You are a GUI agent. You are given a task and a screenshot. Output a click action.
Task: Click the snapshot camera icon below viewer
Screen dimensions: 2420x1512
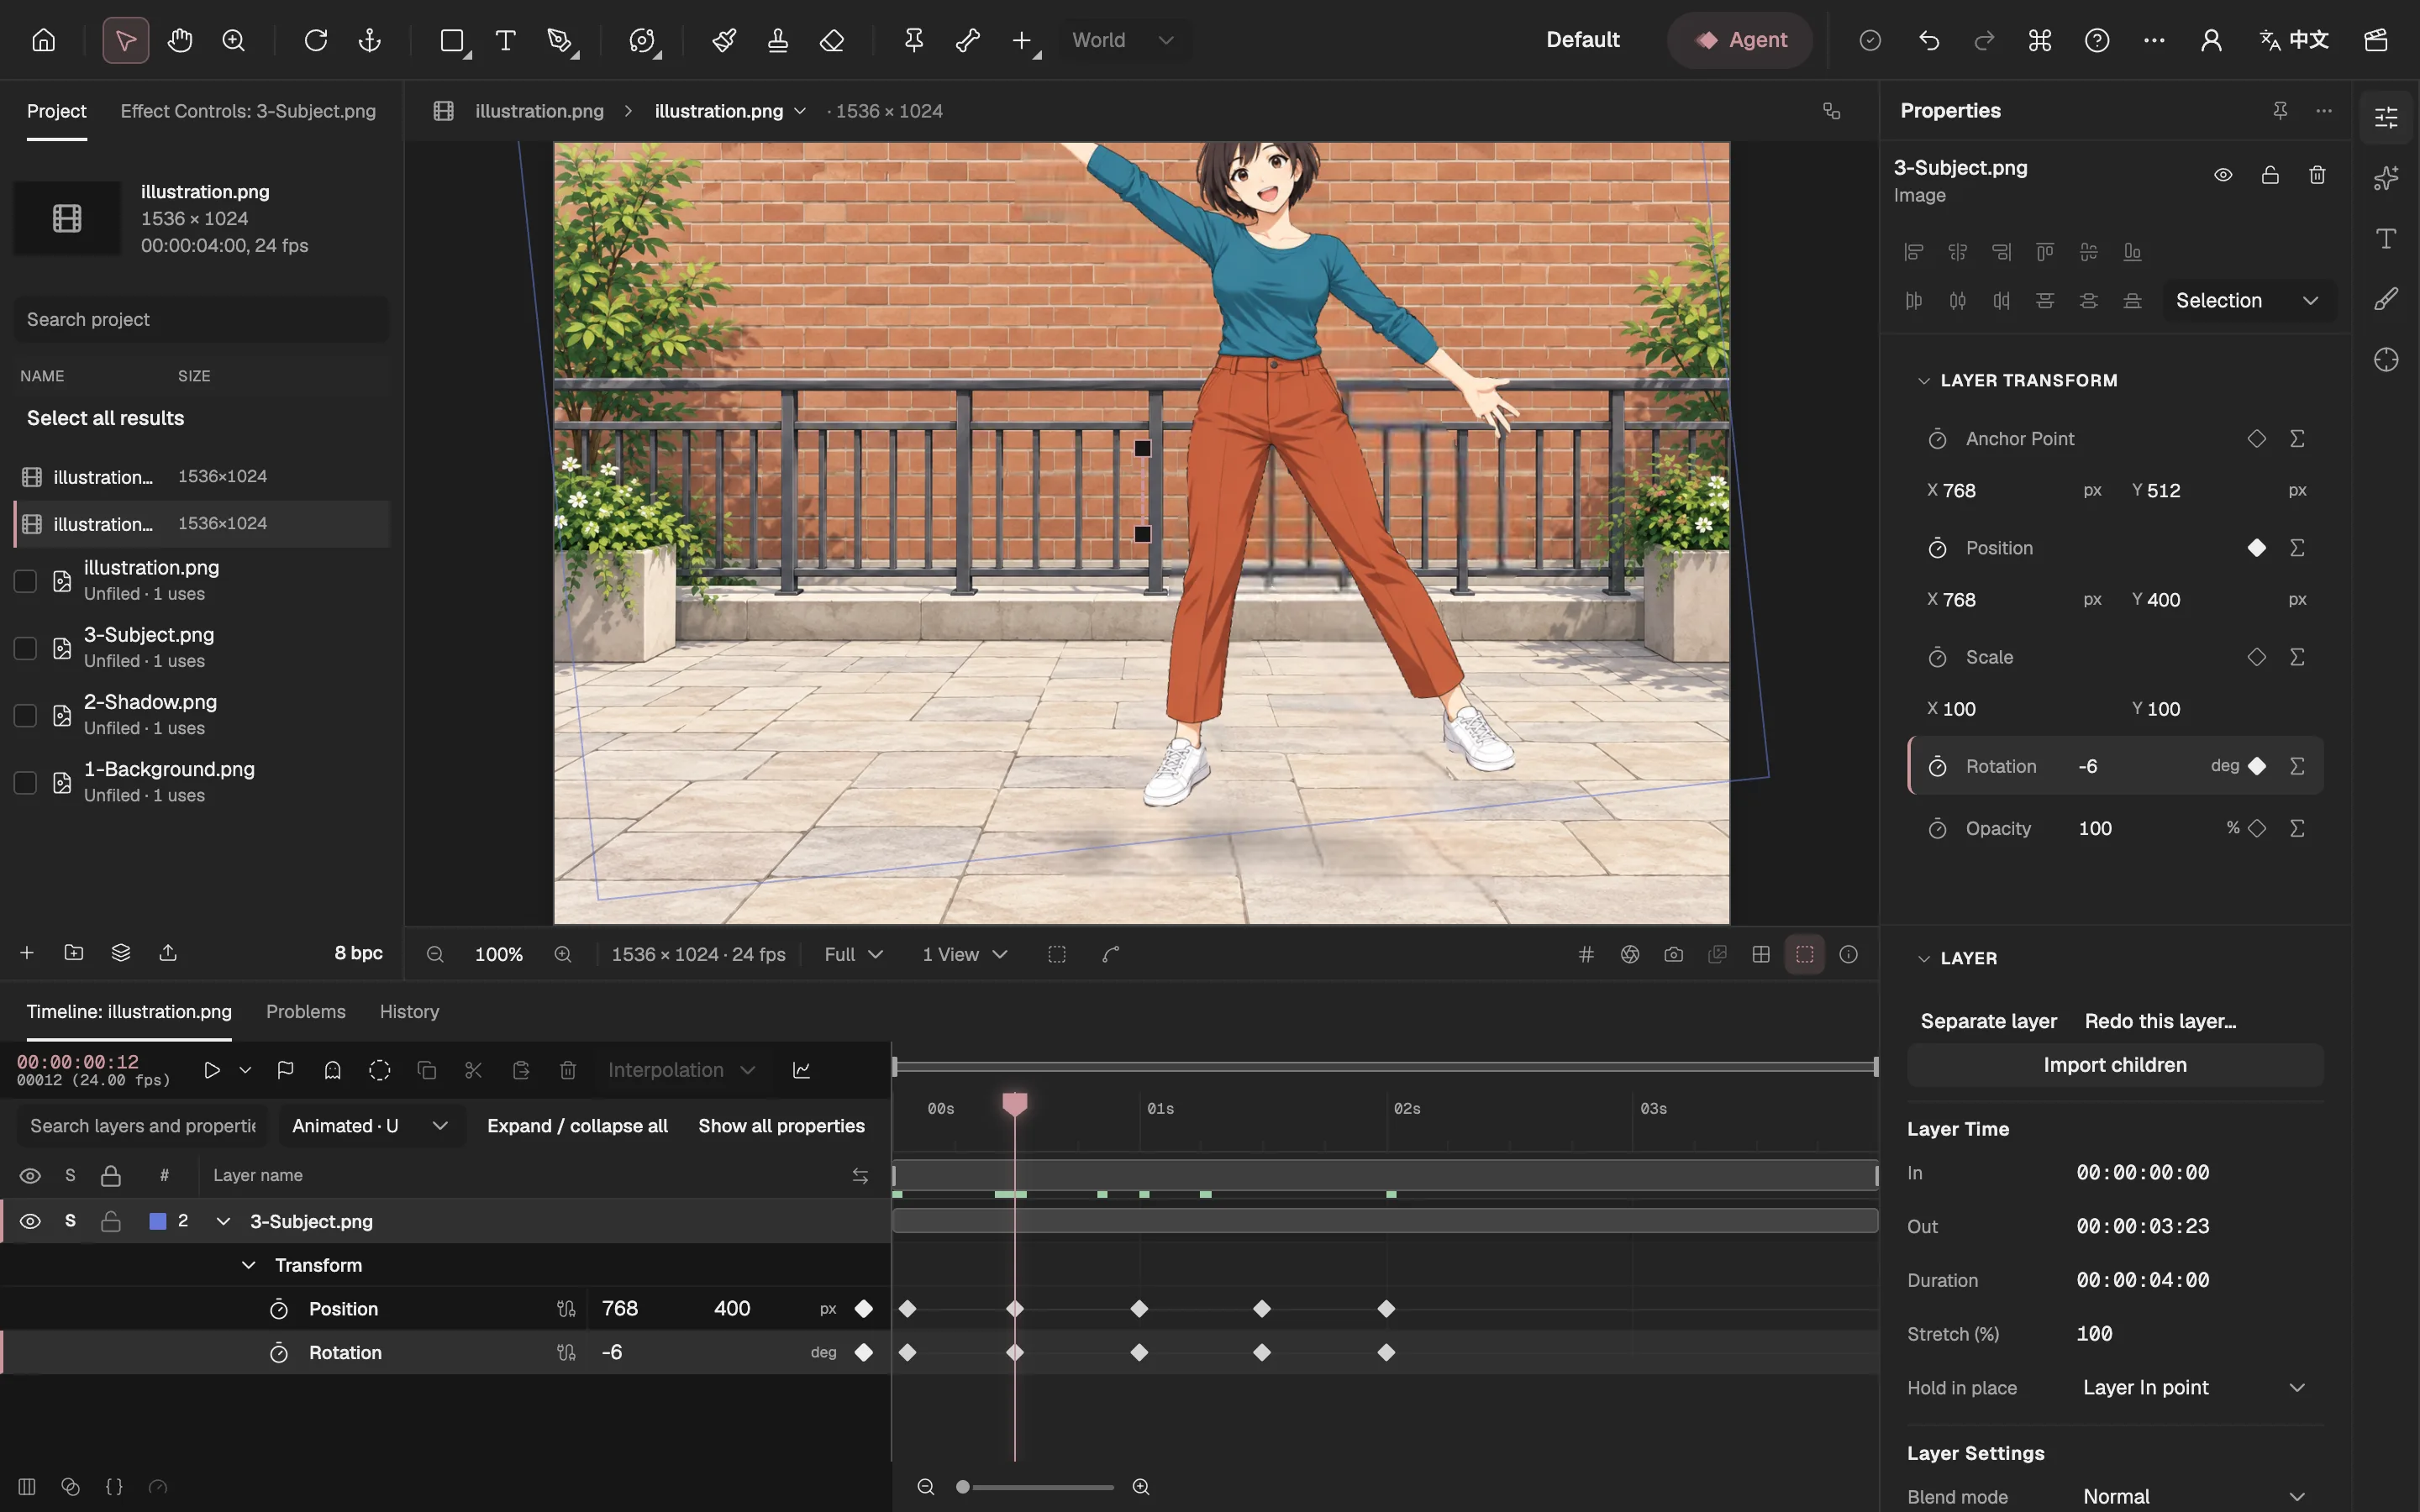tap(1674, 954)
